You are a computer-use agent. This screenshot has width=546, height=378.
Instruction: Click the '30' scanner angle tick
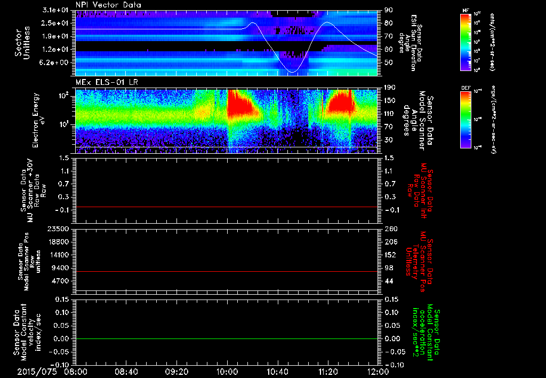click(388, 140)
